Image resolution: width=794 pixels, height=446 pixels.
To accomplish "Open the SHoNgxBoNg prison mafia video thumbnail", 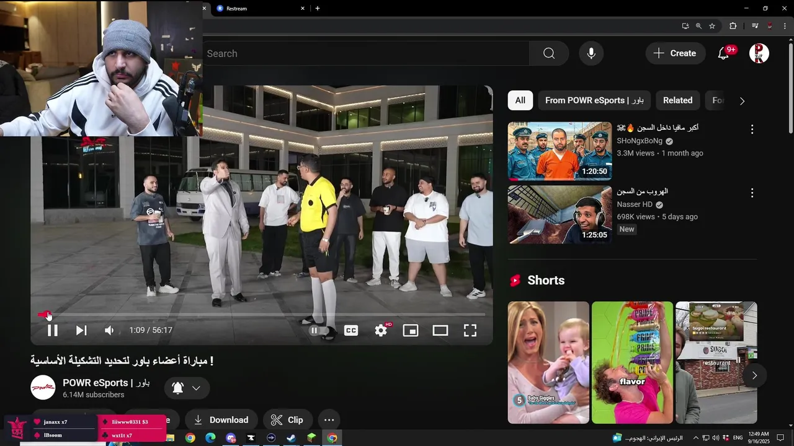I will pyautogui.click(x=560, y=151).
